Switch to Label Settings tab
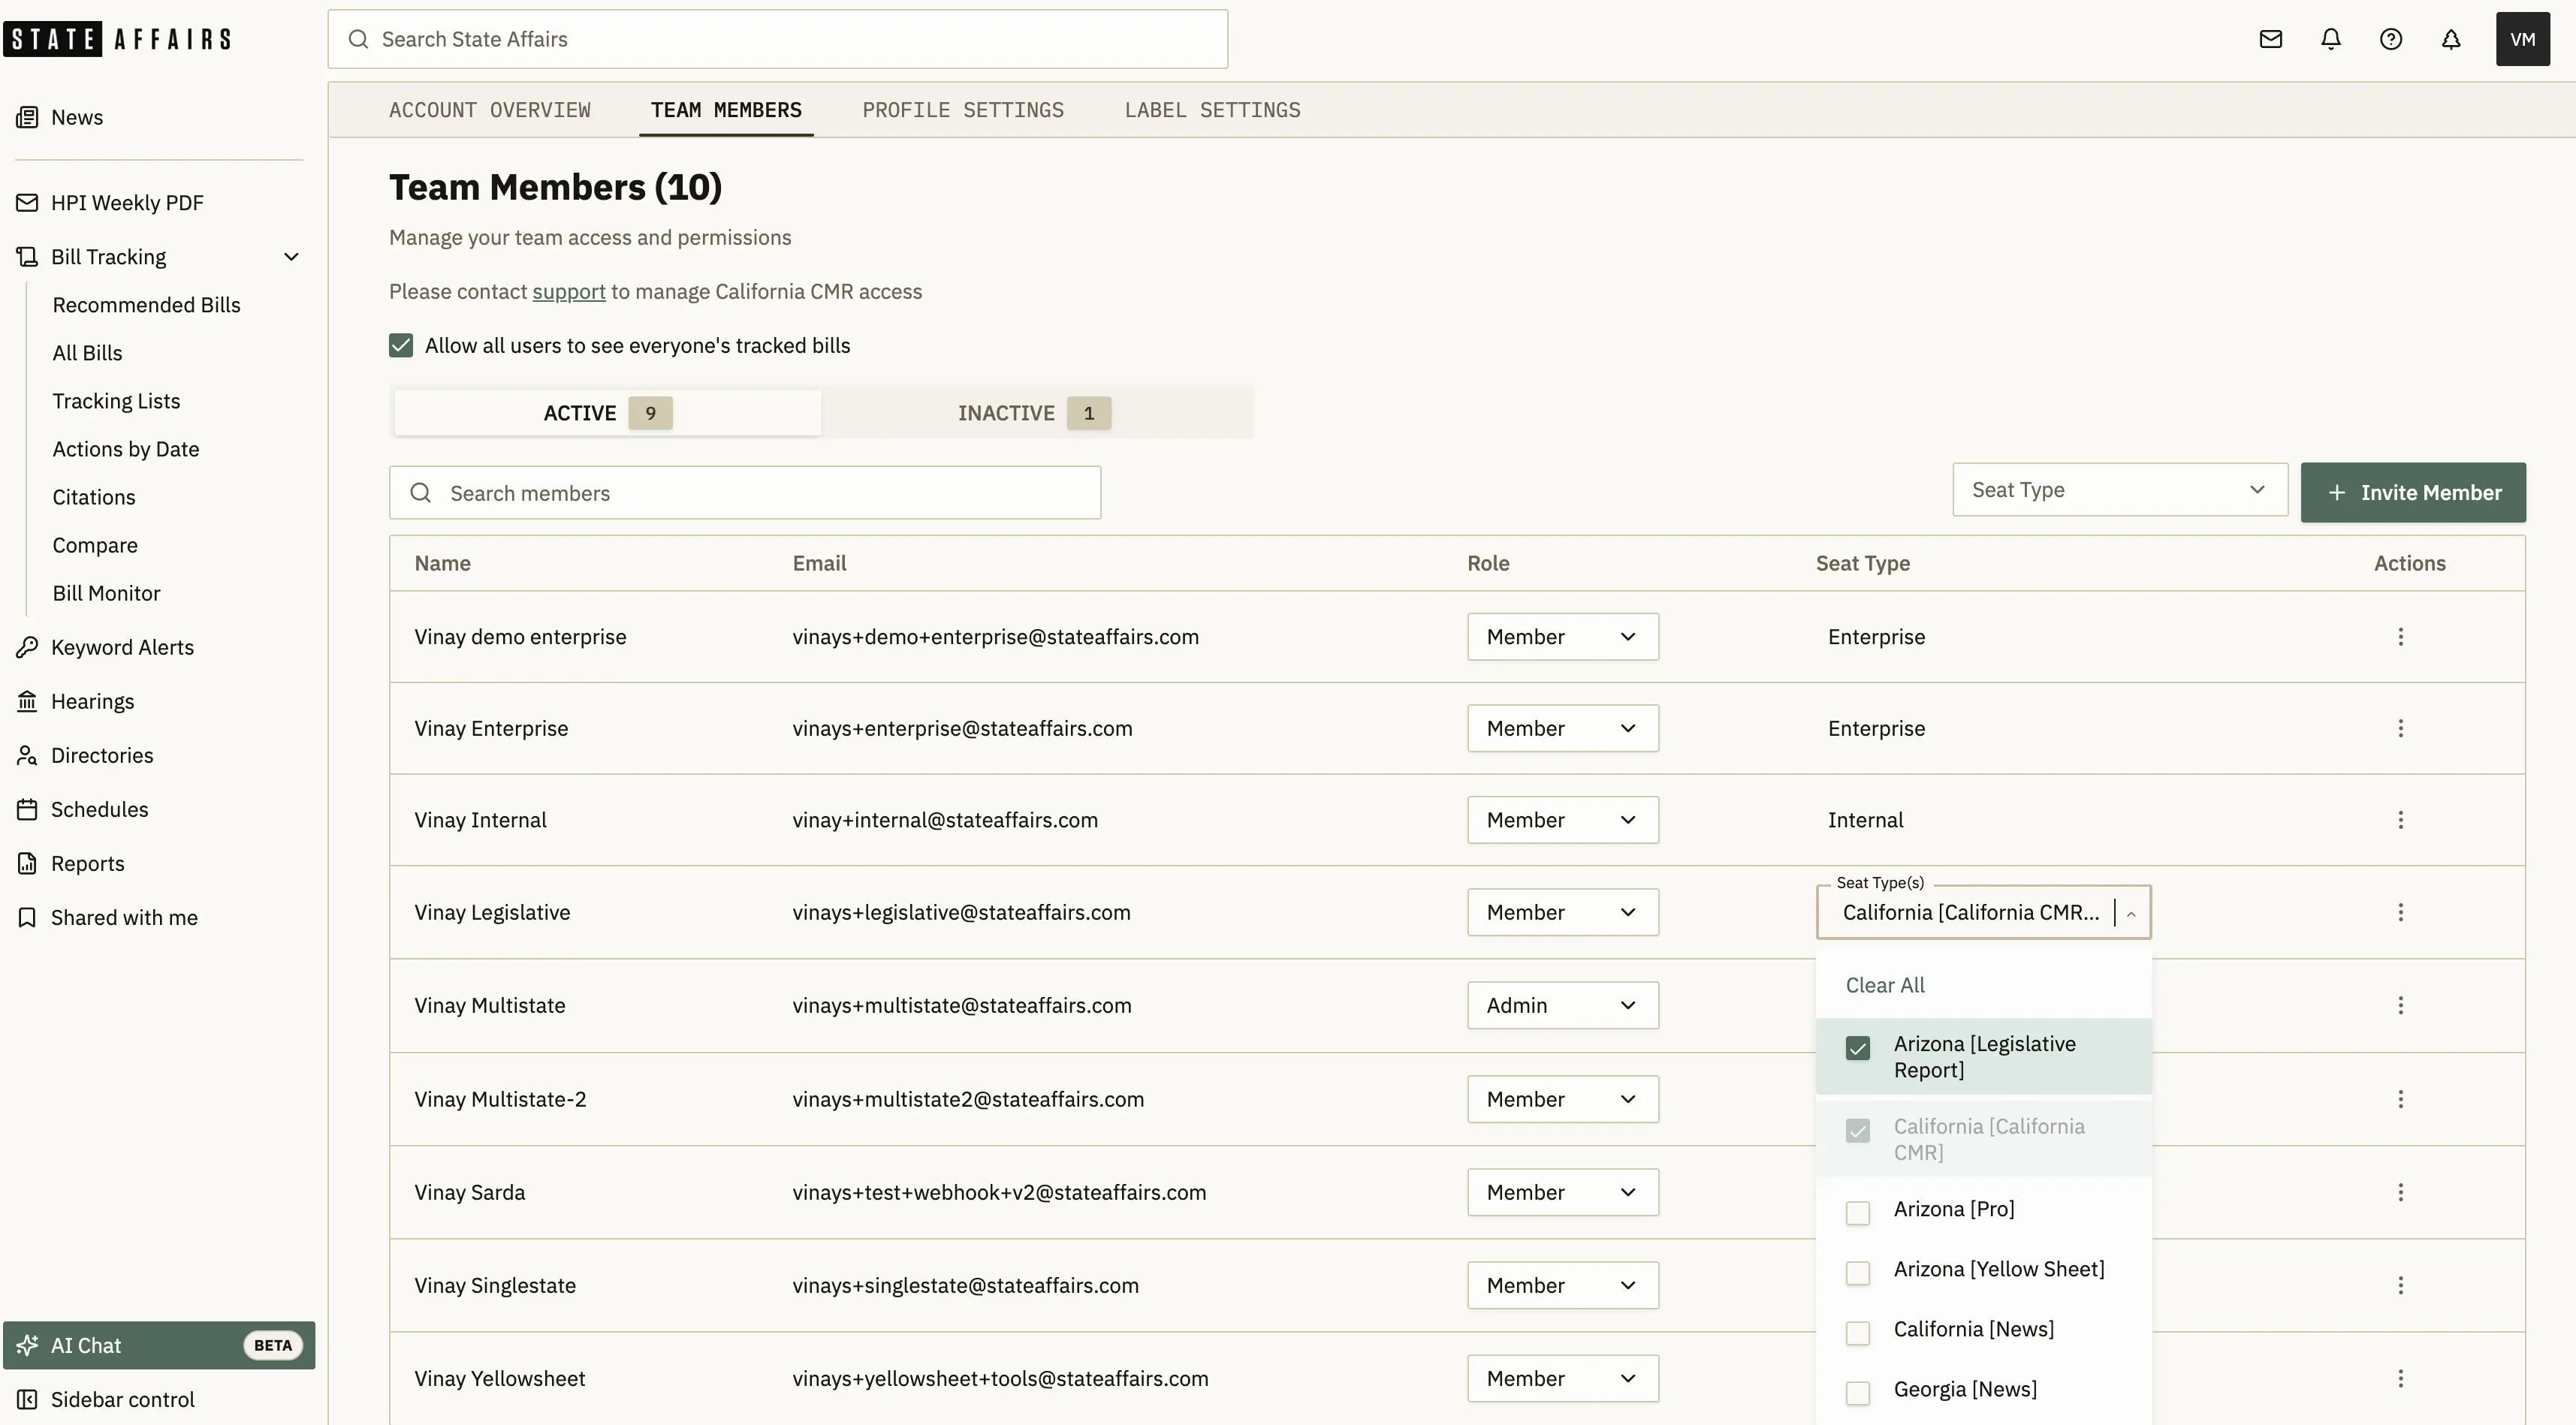The width and height of the screenshot is (2576, 1425). (x=1212, y=110)
